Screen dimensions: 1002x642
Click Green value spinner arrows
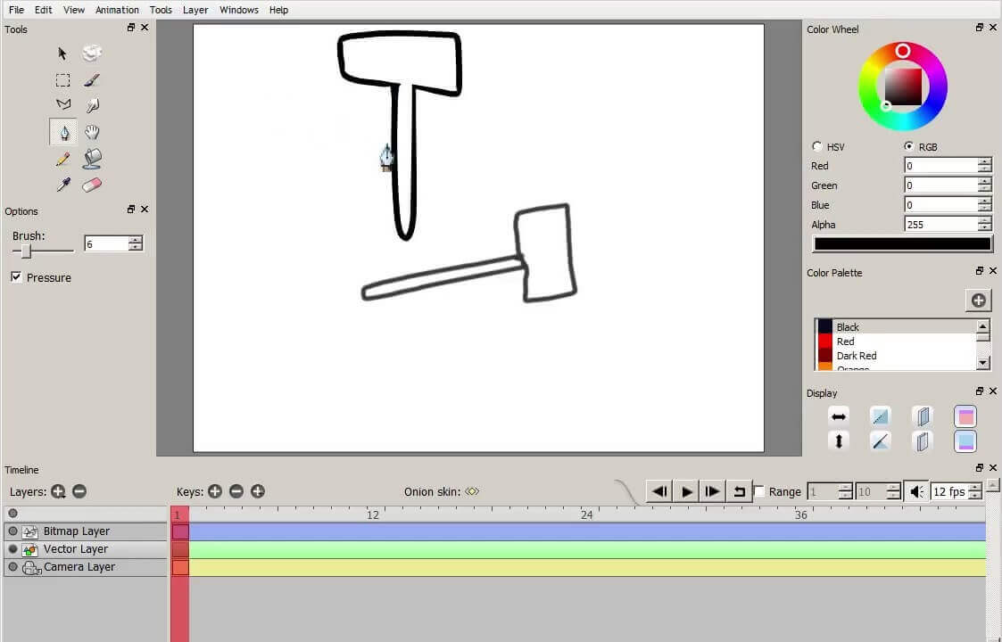point(984,185)
